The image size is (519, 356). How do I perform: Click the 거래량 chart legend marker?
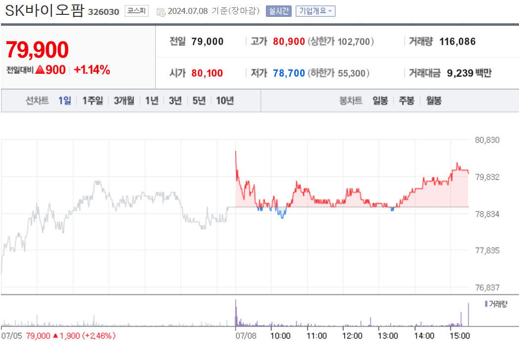click(x=486, y=304)
